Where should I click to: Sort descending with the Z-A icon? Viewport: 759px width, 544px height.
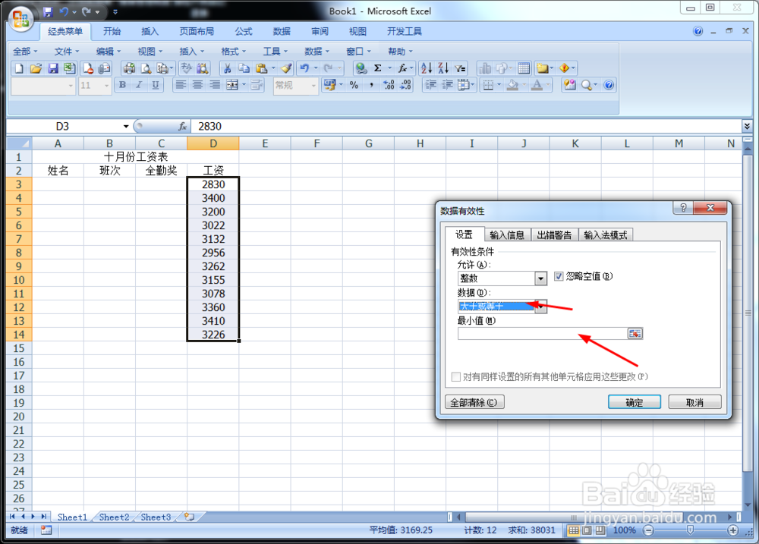(x=443, y=68)
